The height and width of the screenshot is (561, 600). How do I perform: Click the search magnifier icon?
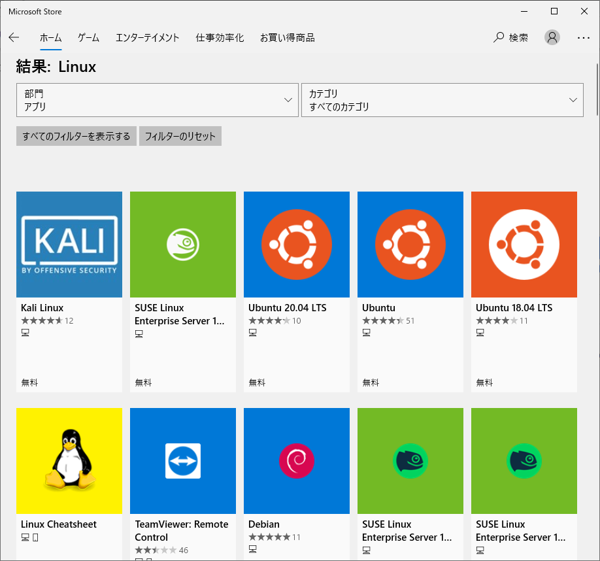[x=499, y=38]
